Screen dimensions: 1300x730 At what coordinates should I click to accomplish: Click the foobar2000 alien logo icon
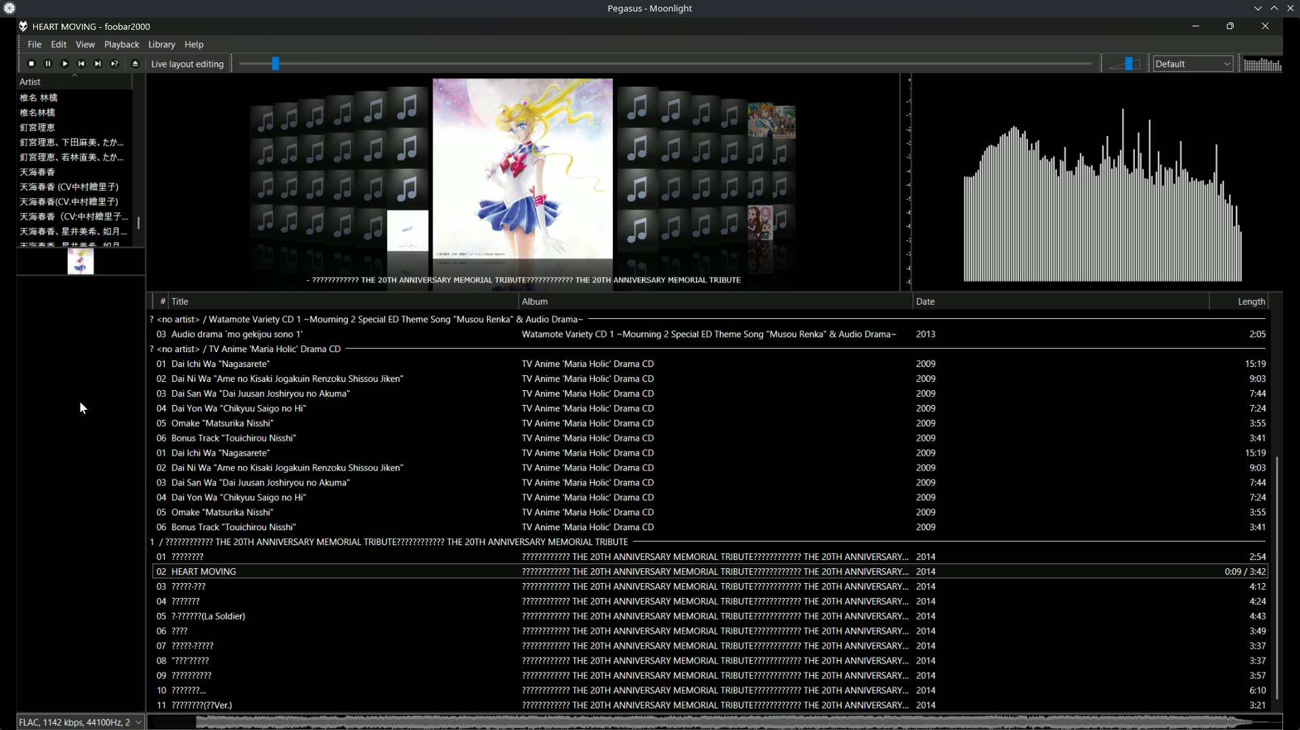coord(23,26)
